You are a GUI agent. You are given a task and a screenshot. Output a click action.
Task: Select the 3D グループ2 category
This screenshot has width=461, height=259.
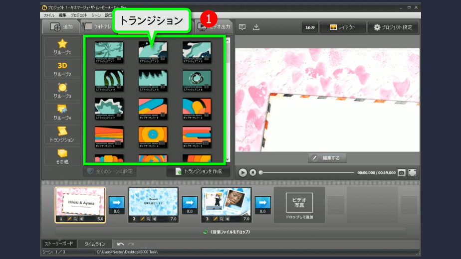pyautogui.click(x=62, y=69)
